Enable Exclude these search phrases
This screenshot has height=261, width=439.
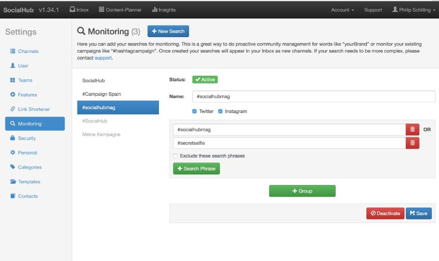[175, 155]
